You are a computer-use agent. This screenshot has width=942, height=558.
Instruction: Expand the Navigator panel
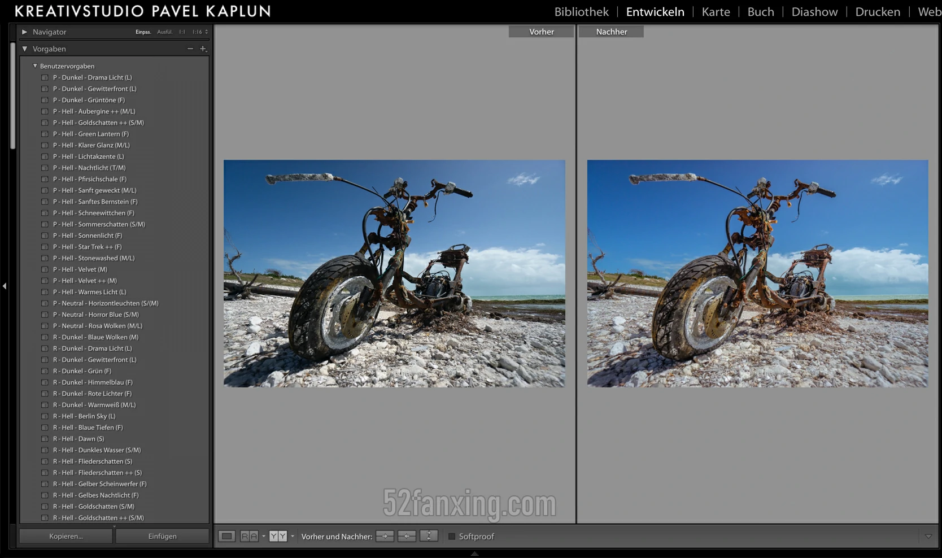click(x=24, y=32)
